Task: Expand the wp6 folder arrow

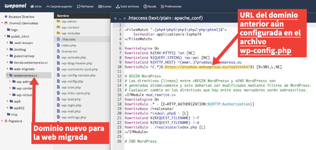Action: [x=7, y=101]
